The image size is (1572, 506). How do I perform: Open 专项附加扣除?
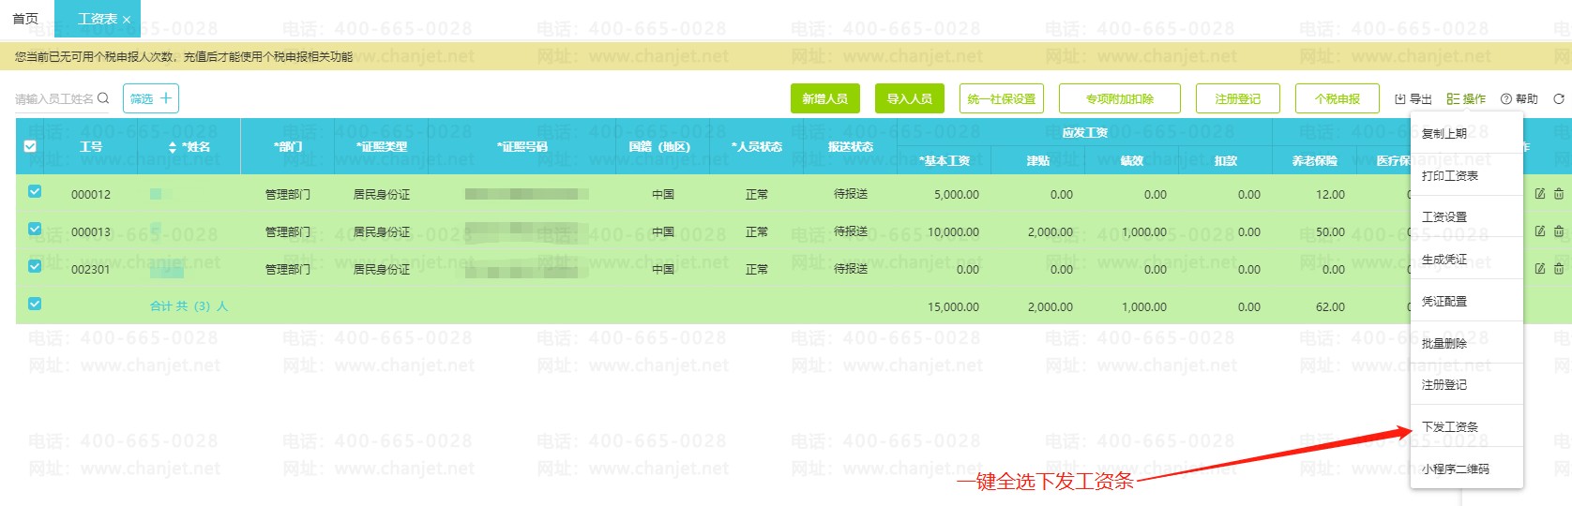point(1120,98)
